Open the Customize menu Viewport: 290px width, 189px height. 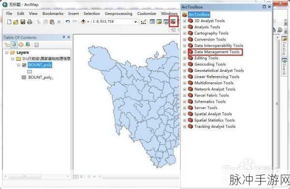[x=146, y=13]
